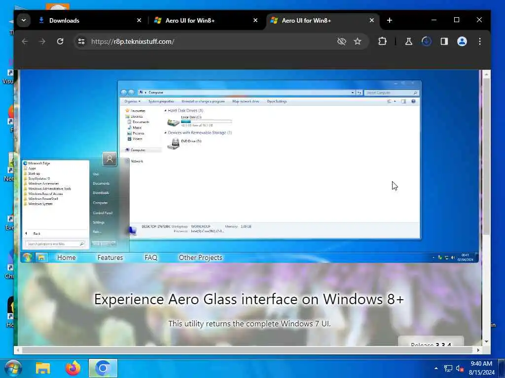
Task: Bookmark this page with the star icon
Action: (358, 41)
